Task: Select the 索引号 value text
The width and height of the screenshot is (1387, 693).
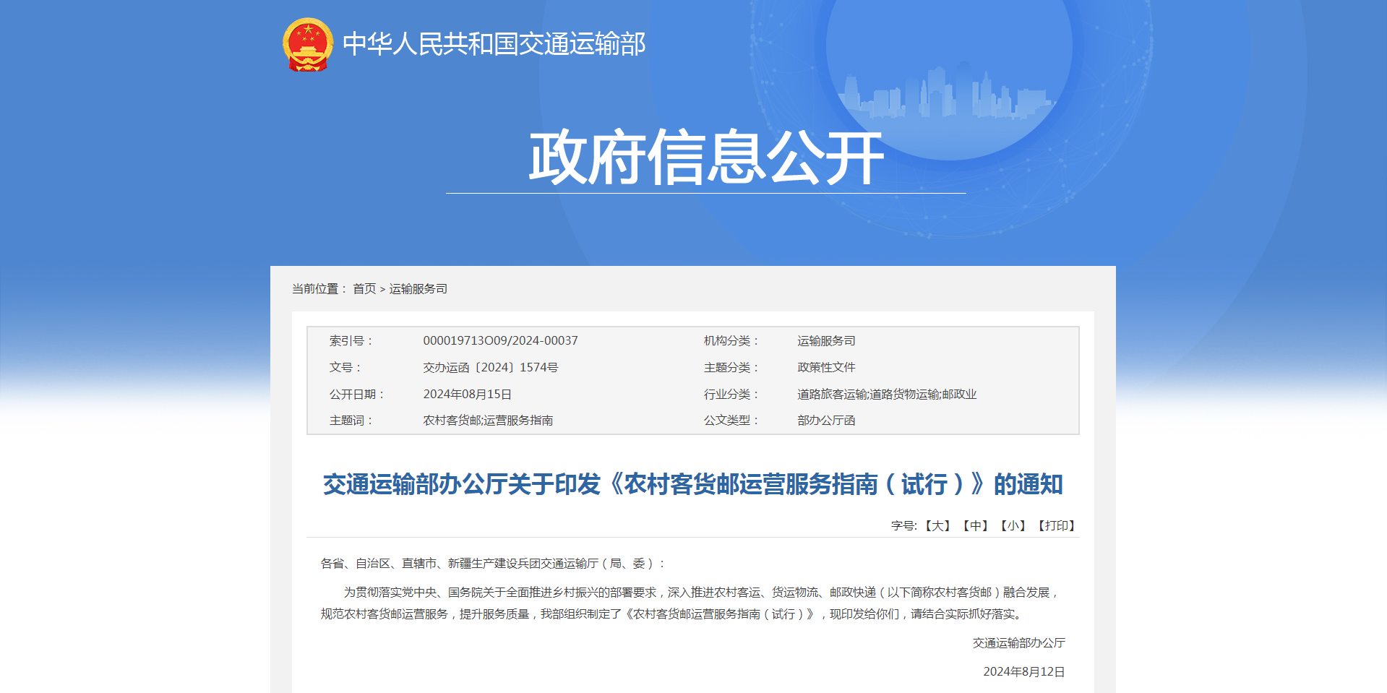Action: click(x=501, y=340)
